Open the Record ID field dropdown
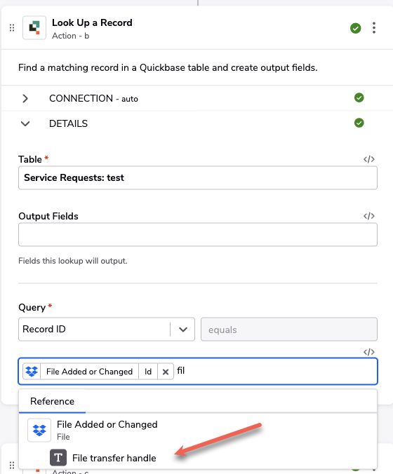 (183, 329)
